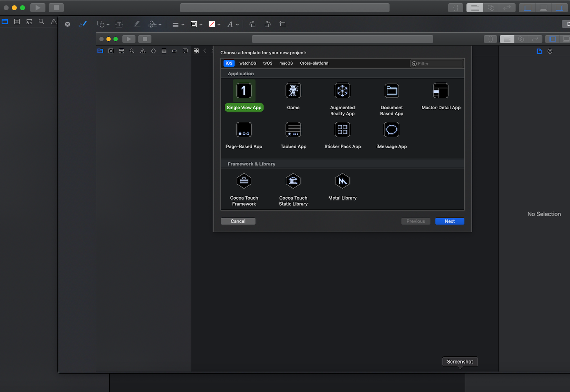570x392 pixels.
Task: Switch to the iOS platform tab
Action: (x=229, y=63)
